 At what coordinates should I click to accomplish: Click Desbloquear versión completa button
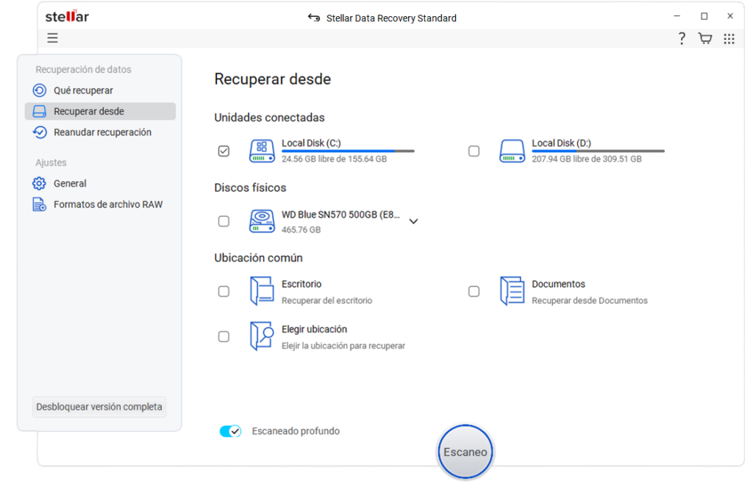tap(99, 407)
